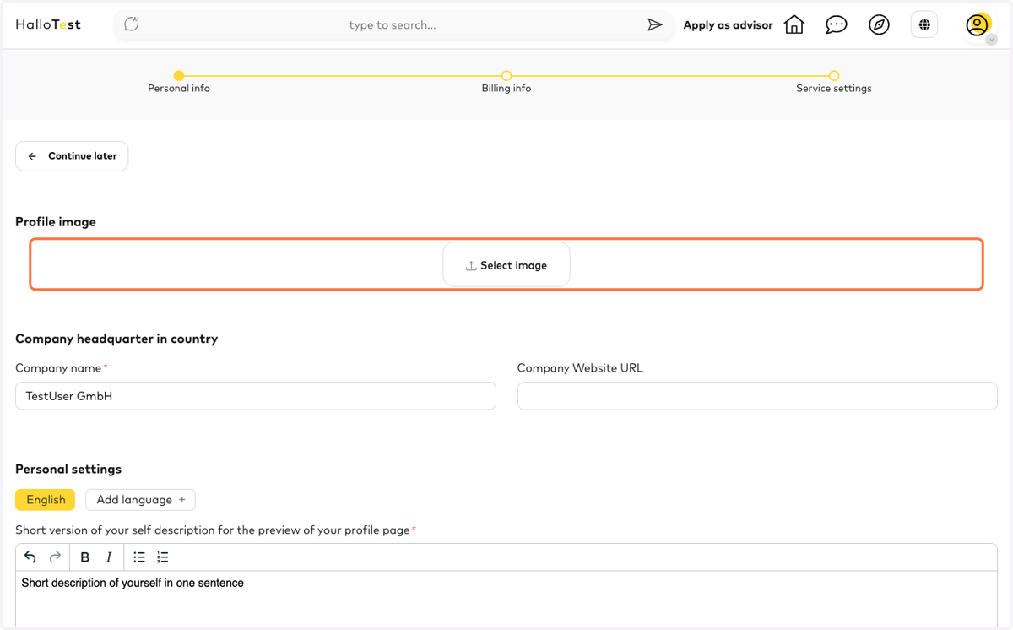Image resolution: width=1013 pixels, height=630 pixels.
Task: Click the Company Website URL field
Action: (757, 396)
